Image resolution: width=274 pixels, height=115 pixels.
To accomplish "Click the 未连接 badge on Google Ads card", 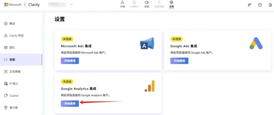I will coord(177,39).
